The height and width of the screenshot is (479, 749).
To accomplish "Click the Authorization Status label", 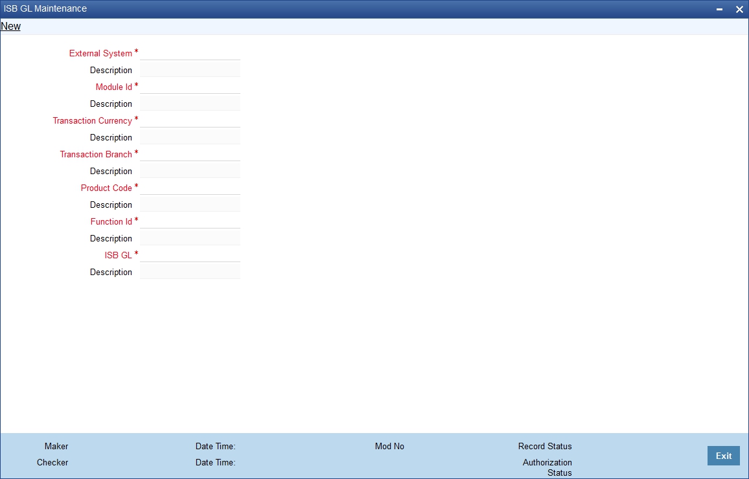I will tap(547, 467).
